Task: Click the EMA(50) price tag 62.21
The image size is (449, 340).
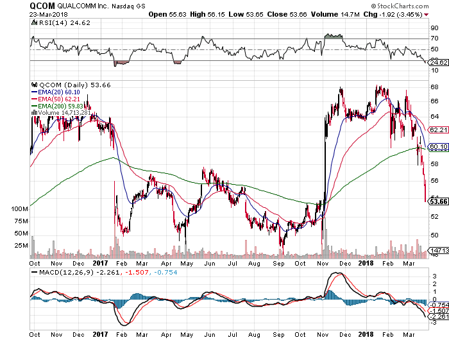Action: click(438, 130)
